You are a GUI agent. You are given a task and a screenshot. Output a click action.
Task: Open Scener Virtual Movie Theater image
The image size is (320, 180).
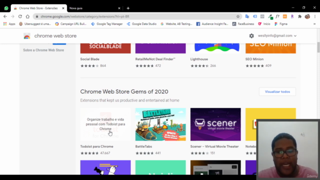tap(215, 124)
